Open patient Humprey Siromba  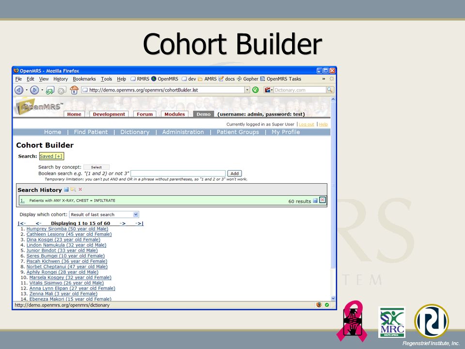[67, 229]
